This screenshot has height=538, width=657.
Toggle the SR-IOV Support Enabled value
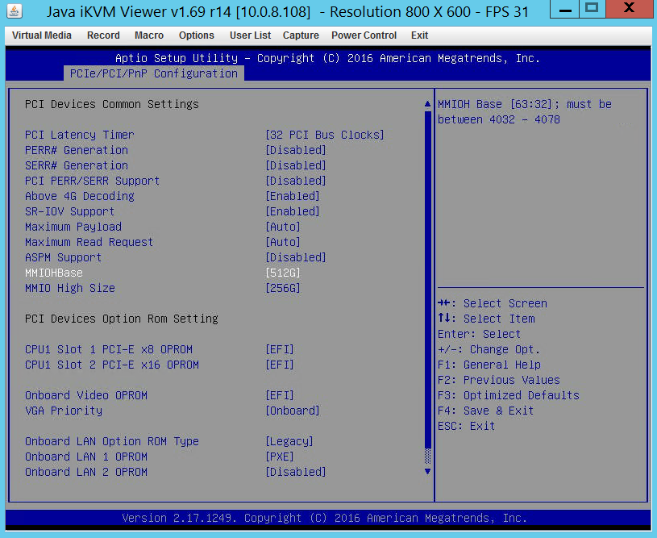coord(293,211)
